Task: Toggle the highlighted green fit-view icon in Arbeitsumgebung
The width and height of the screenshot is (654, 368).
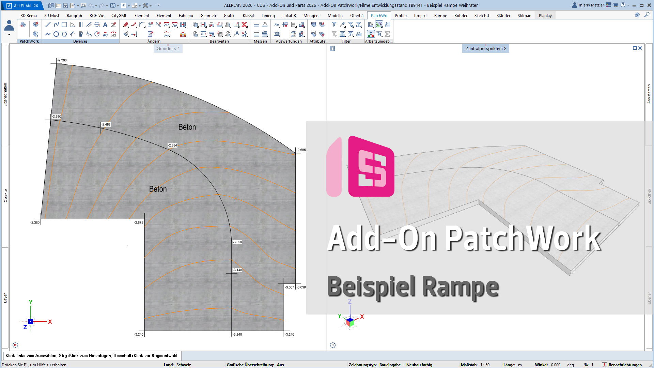Action: coord(379,25)
